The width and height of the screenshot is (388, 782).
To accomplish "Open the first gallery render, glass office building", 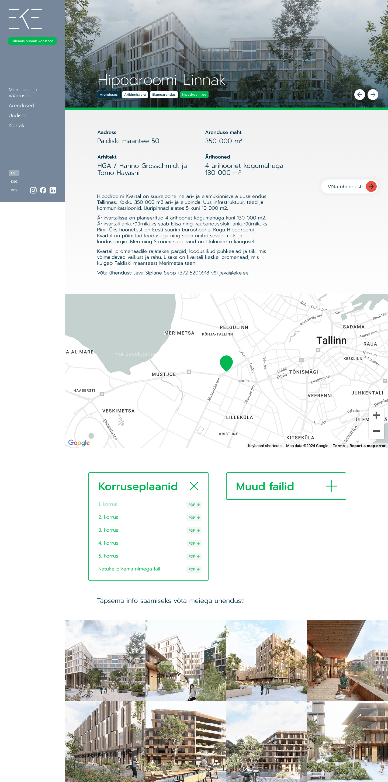I will [x=105, y=660].
